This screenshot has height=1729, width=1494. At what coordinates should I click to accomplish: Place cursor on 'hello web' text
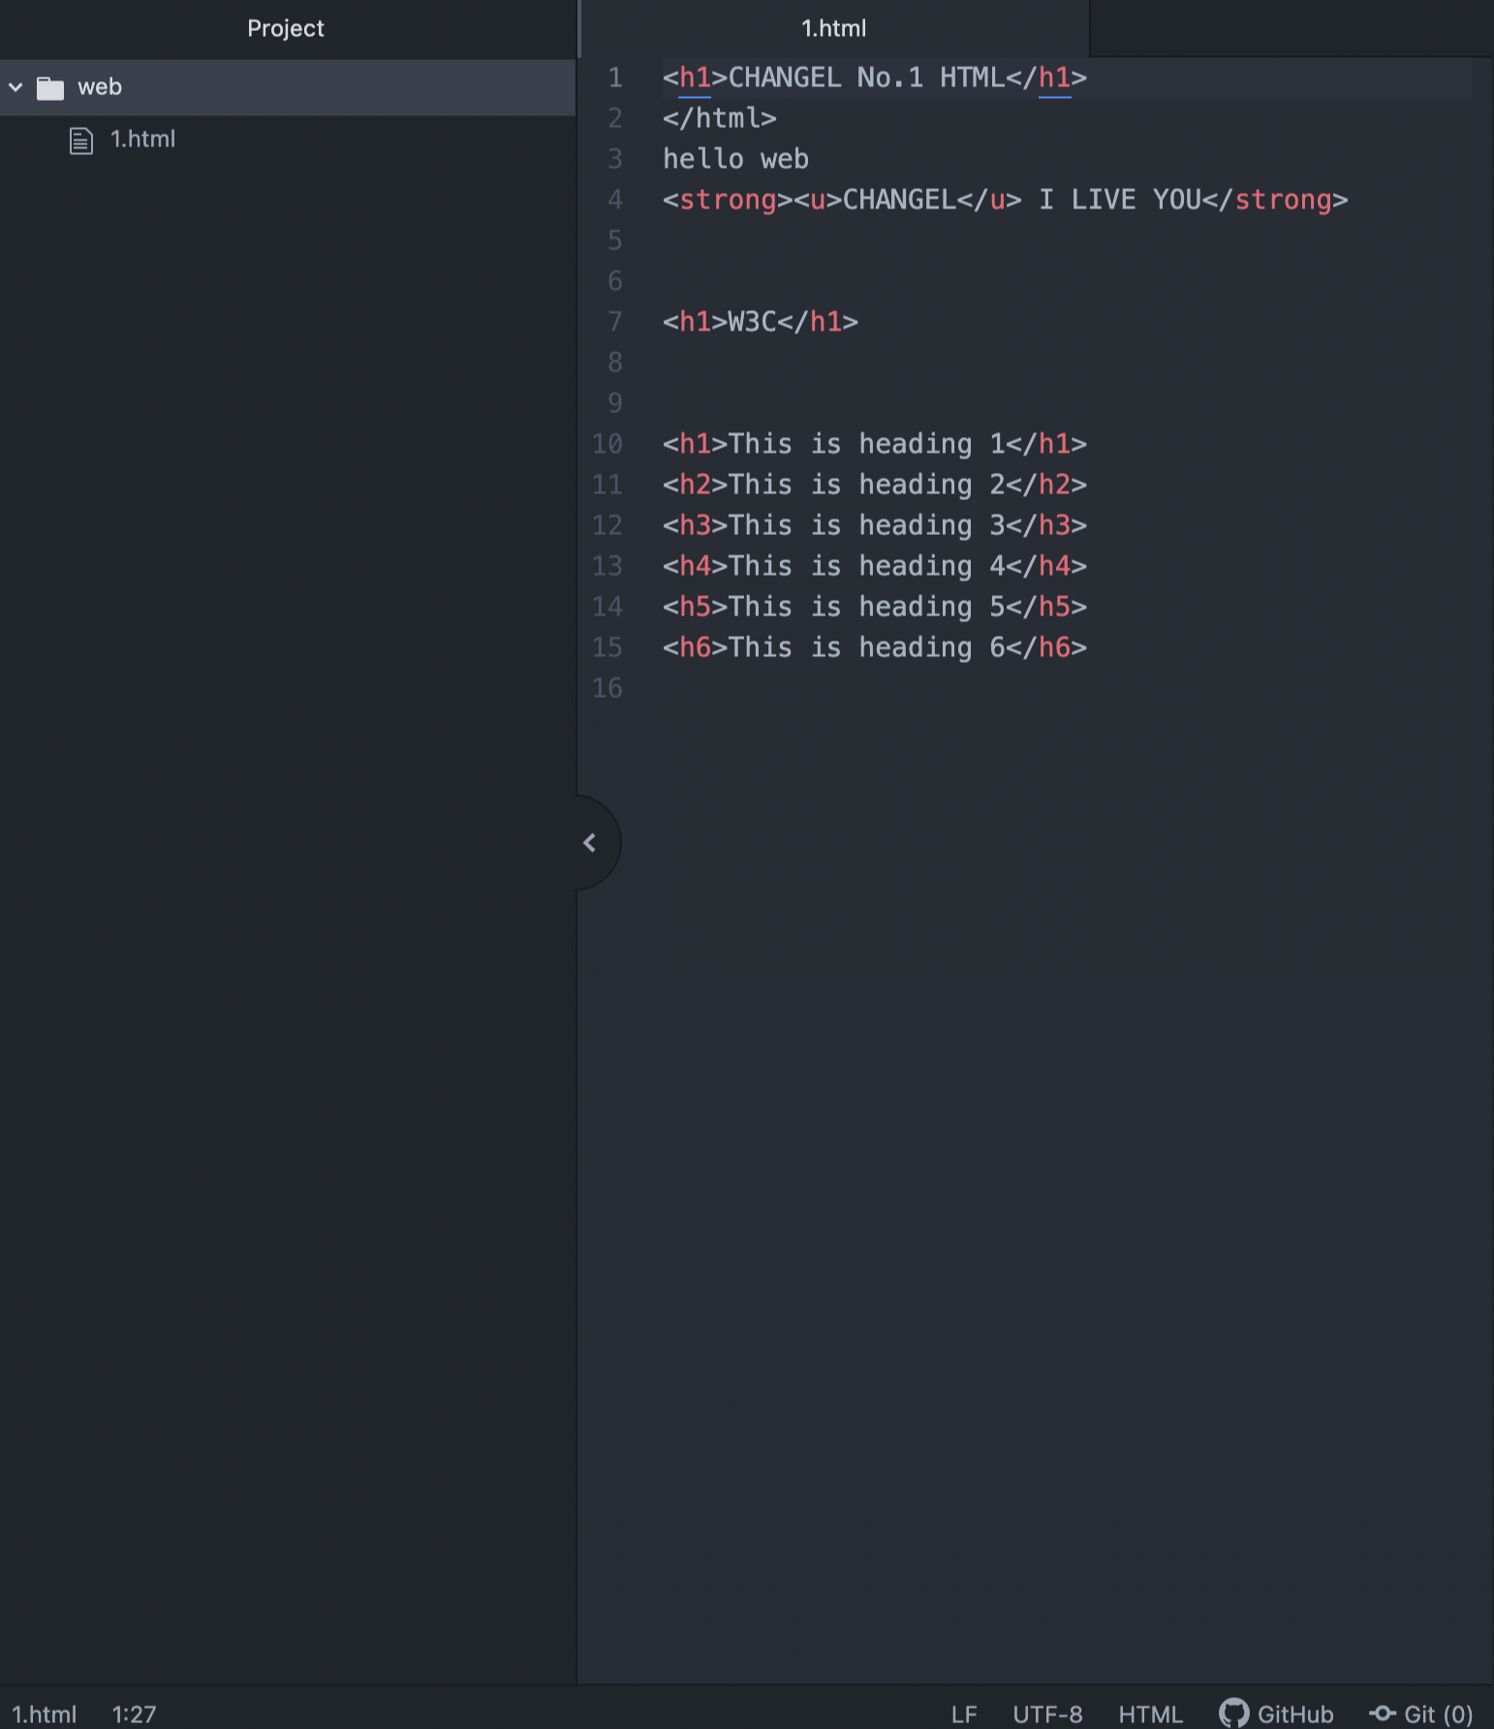point(736,159)
